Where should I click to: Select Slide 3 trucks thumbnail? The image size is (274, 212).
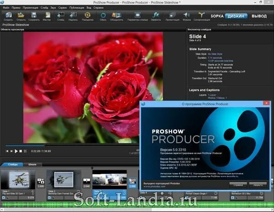point(110,180)
